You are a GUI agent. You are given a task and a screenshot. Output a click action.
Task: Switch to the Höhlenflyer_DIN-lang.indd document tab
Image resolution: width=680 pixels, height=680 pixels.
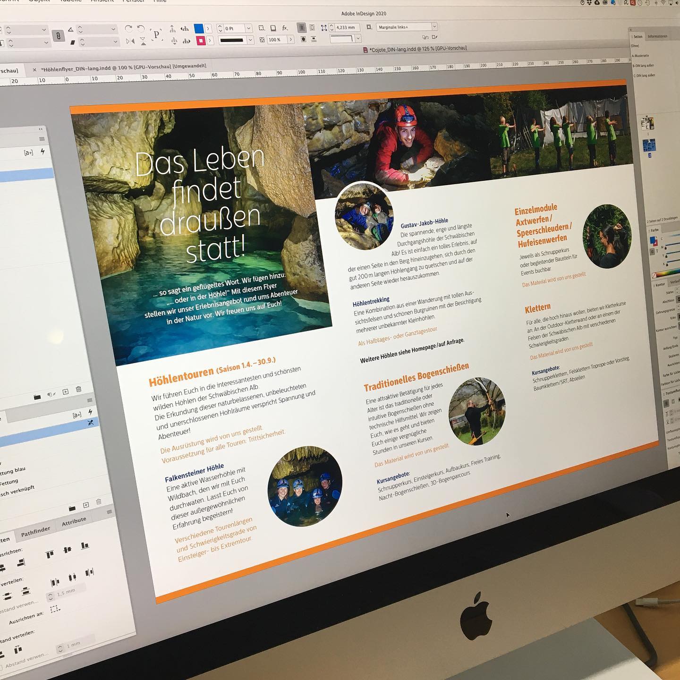click(124, 68)
